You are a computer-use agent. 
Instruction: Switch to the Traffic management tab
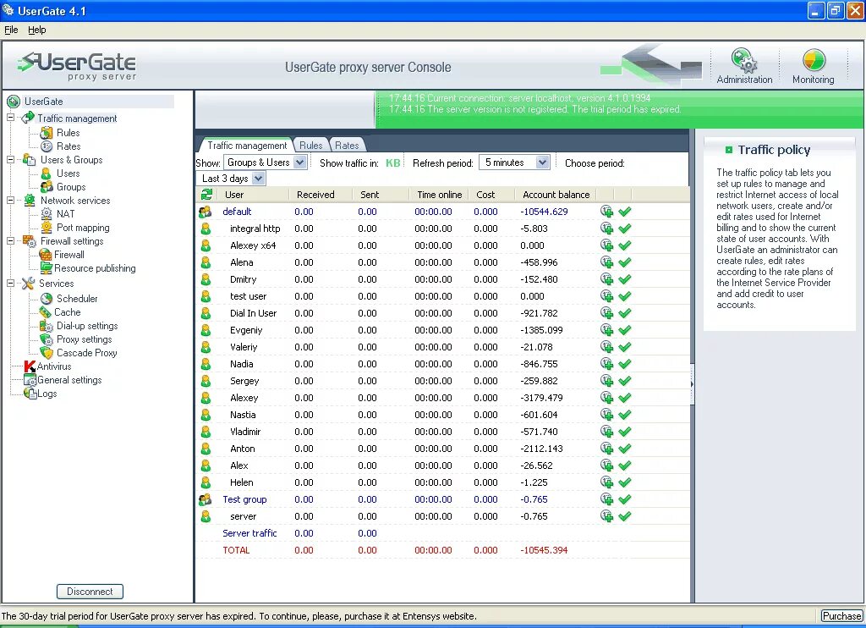pyautogui.click(x=246, y=146)
